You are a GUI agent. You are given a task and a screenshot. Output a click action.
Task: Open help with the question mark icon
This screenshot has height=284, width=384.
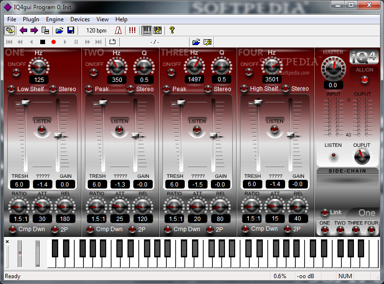(172, 31)
